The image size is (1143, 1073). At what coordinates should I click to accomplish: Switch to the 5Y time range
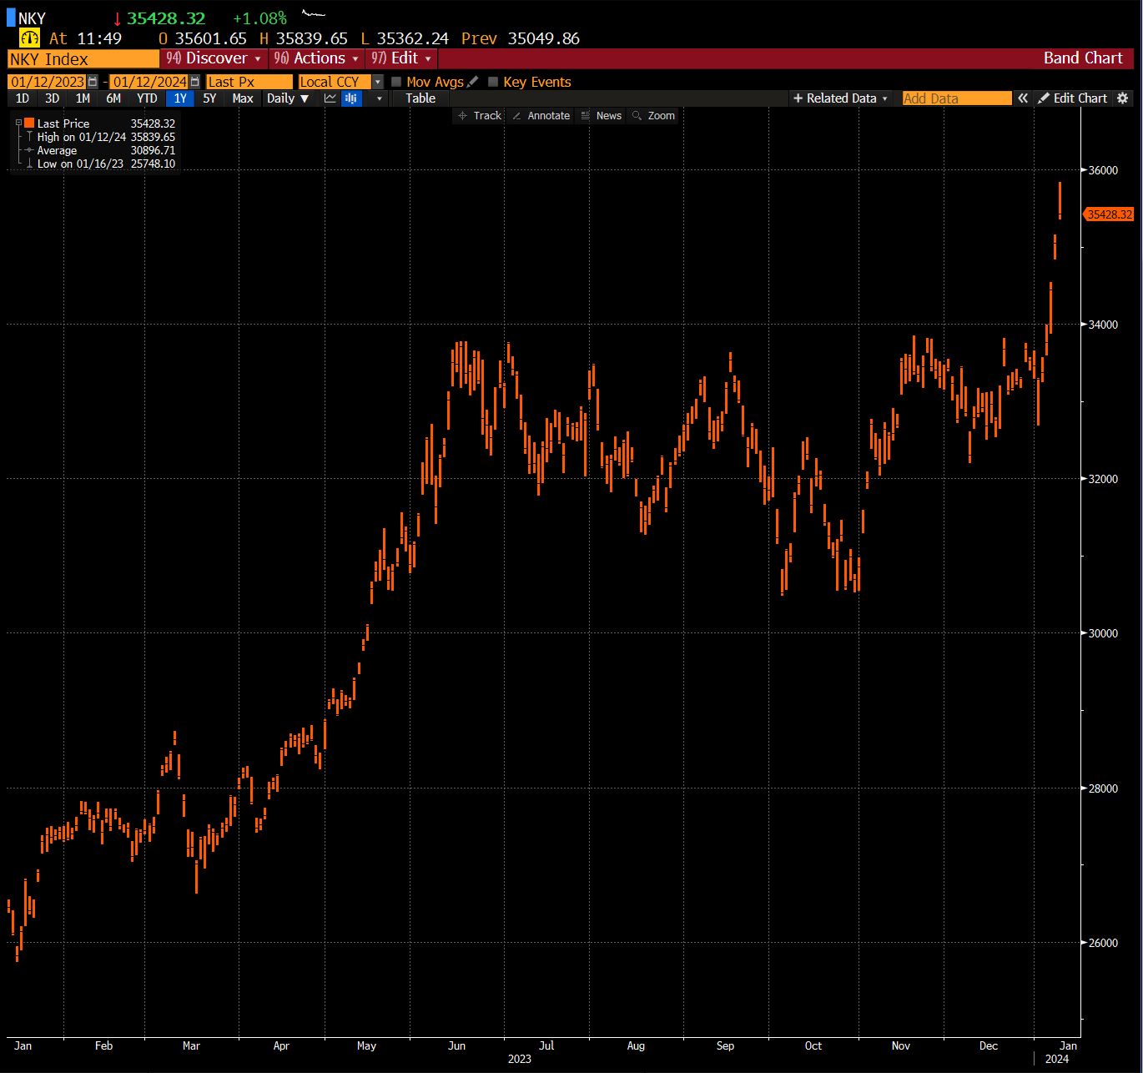(209, 98)
